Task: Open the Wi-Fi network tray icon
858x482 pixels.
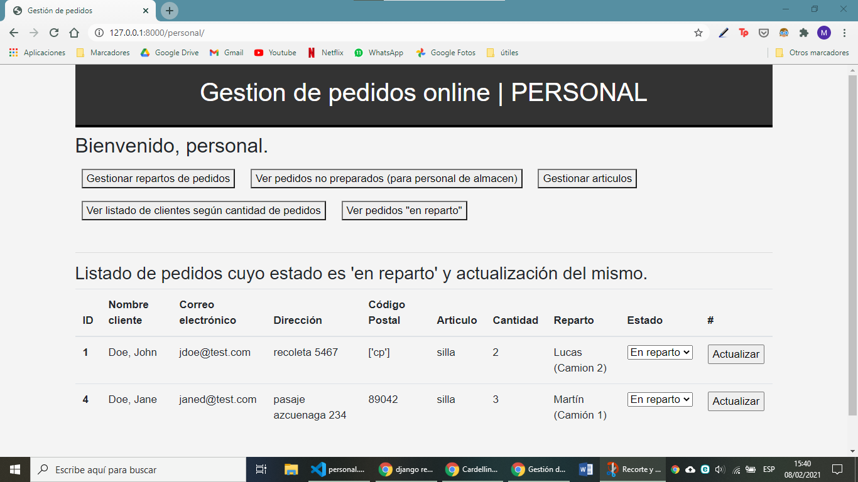Action: click(x=736, y=469)
